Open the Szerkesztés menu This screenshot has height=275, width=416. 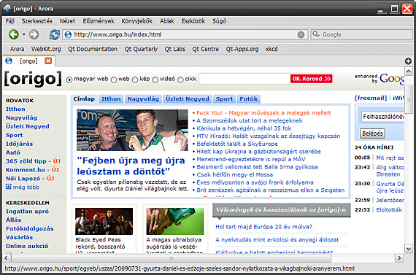(x=37, y=21)
